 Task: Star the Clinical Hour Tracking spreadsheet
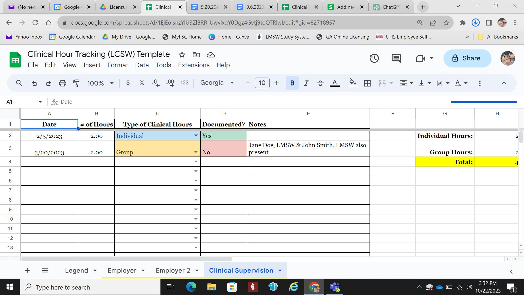[182, 55]
